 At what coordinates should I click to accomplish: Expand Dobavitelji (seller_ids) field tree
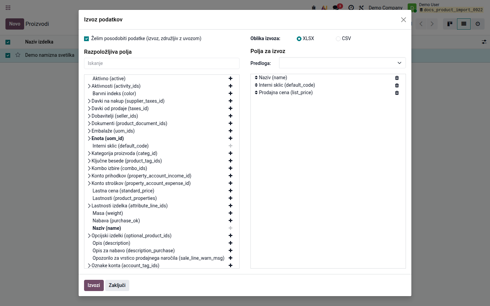click(89, 116)
